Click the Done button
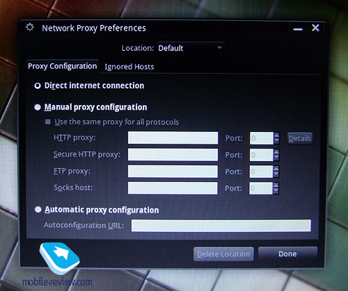348x291 pixels. click(287, 253)
